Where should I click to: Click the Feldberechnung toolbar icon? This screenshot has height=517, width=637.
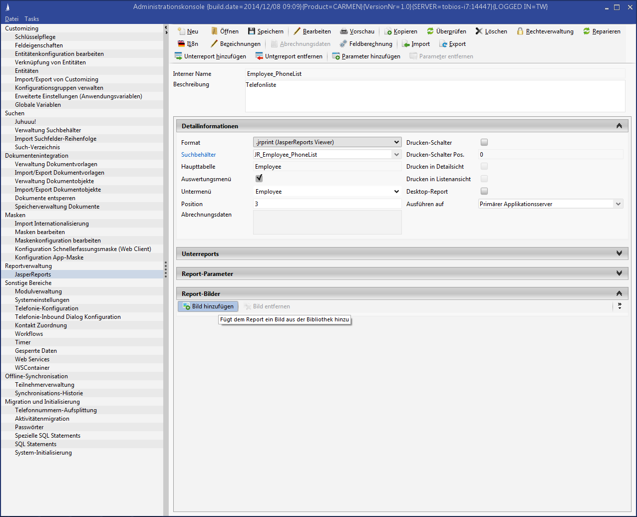coord(343,44)
